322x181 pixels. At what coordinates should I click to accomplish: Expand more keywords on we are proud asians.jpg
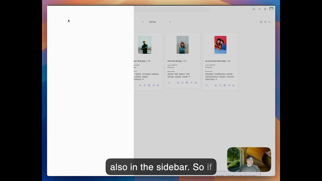tap(216, 79)
